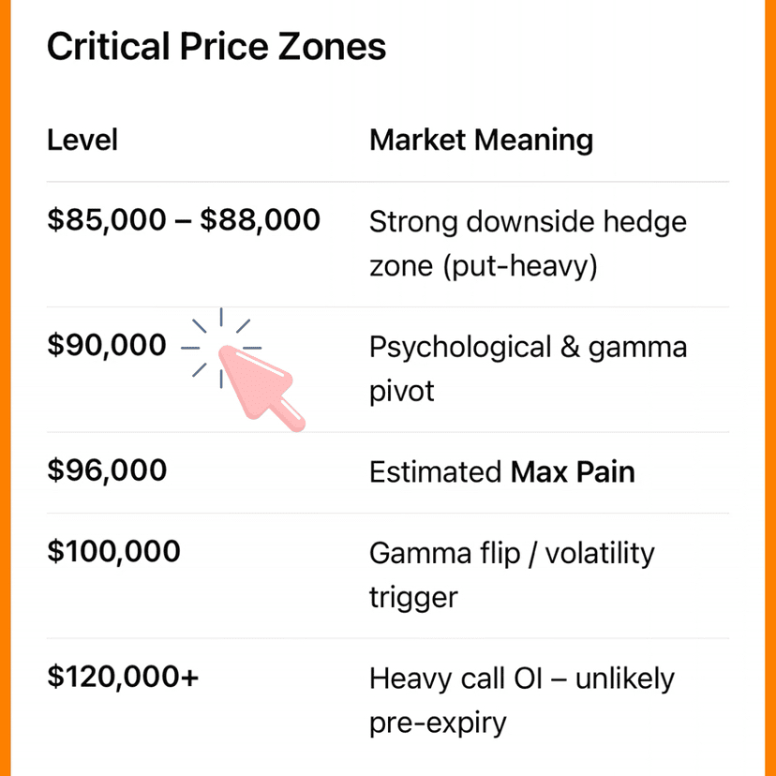The height and width of the screenshot is (776, 776).
Task: Select the "Market Meaning" column header
Action: click(481, 141)
